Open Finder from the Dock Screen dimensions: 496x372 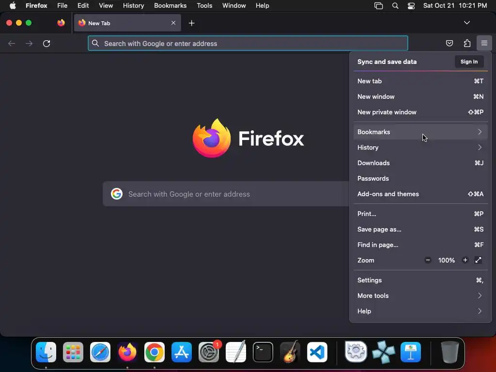tap(46, 352)
